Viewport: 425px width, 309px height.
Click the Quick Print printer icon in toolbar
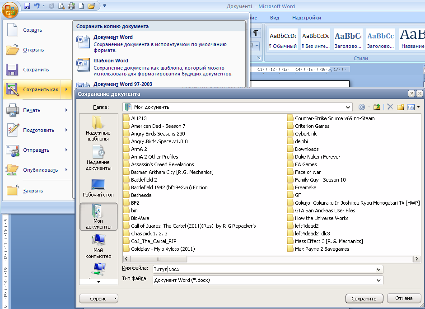pyautogui.click(x=71, y=6)
